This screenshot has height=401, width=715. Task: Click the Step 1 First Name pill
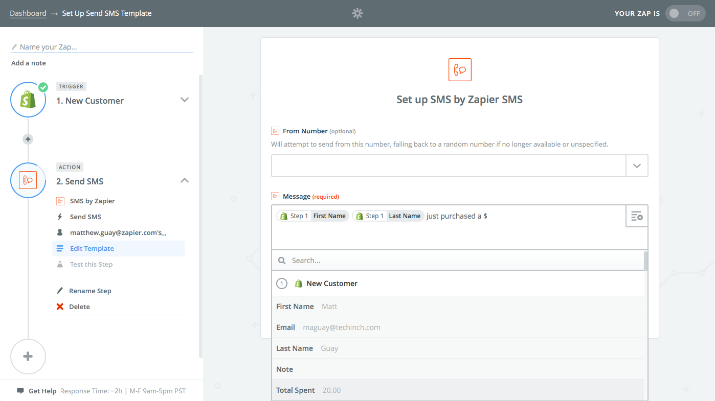coord(313,216)
